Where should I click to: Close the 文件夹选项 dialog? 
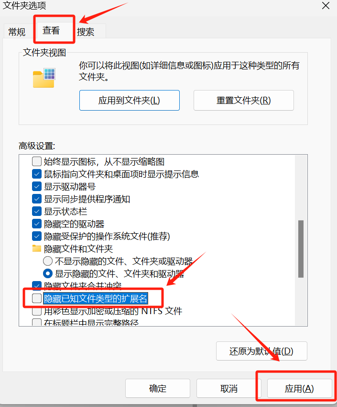(326, 5)
